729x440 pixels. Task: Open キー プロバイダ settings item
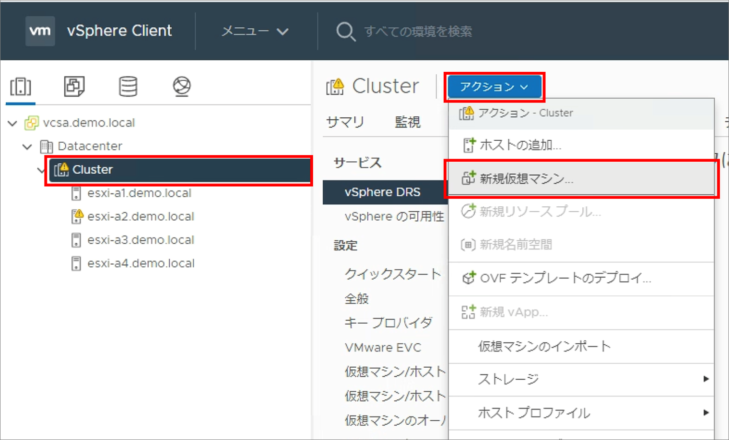point(388,323)
